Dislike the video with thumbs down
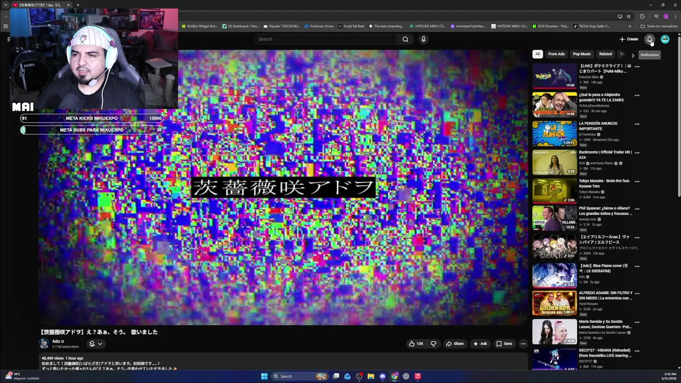The width and height of the screenshot is (681, 383). (434, 344)
